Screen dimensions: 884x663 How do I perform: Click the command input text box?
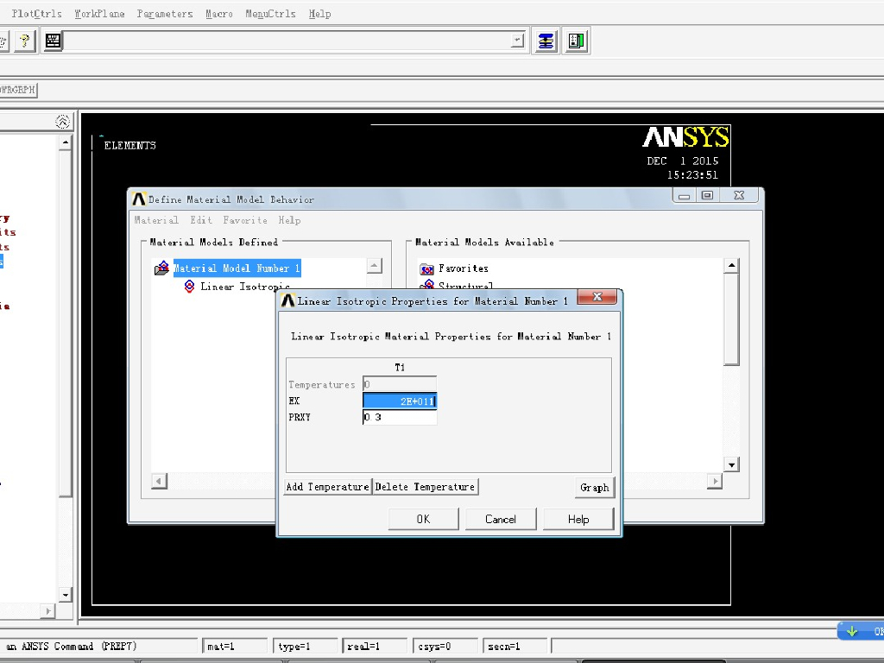coord(287,41)
